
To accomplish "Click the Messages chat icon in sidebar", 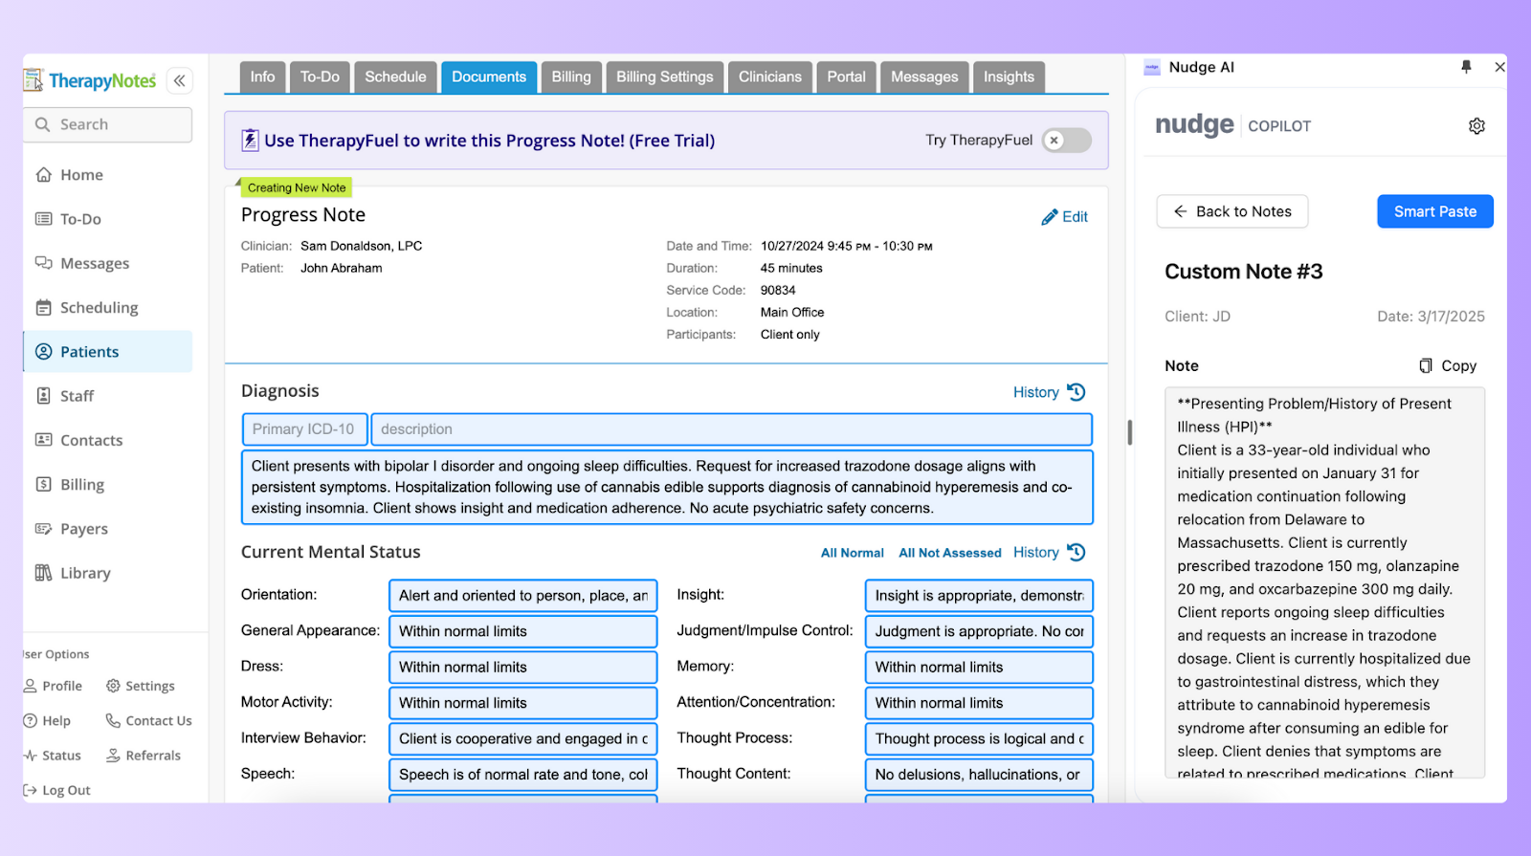I will (43, 263).
